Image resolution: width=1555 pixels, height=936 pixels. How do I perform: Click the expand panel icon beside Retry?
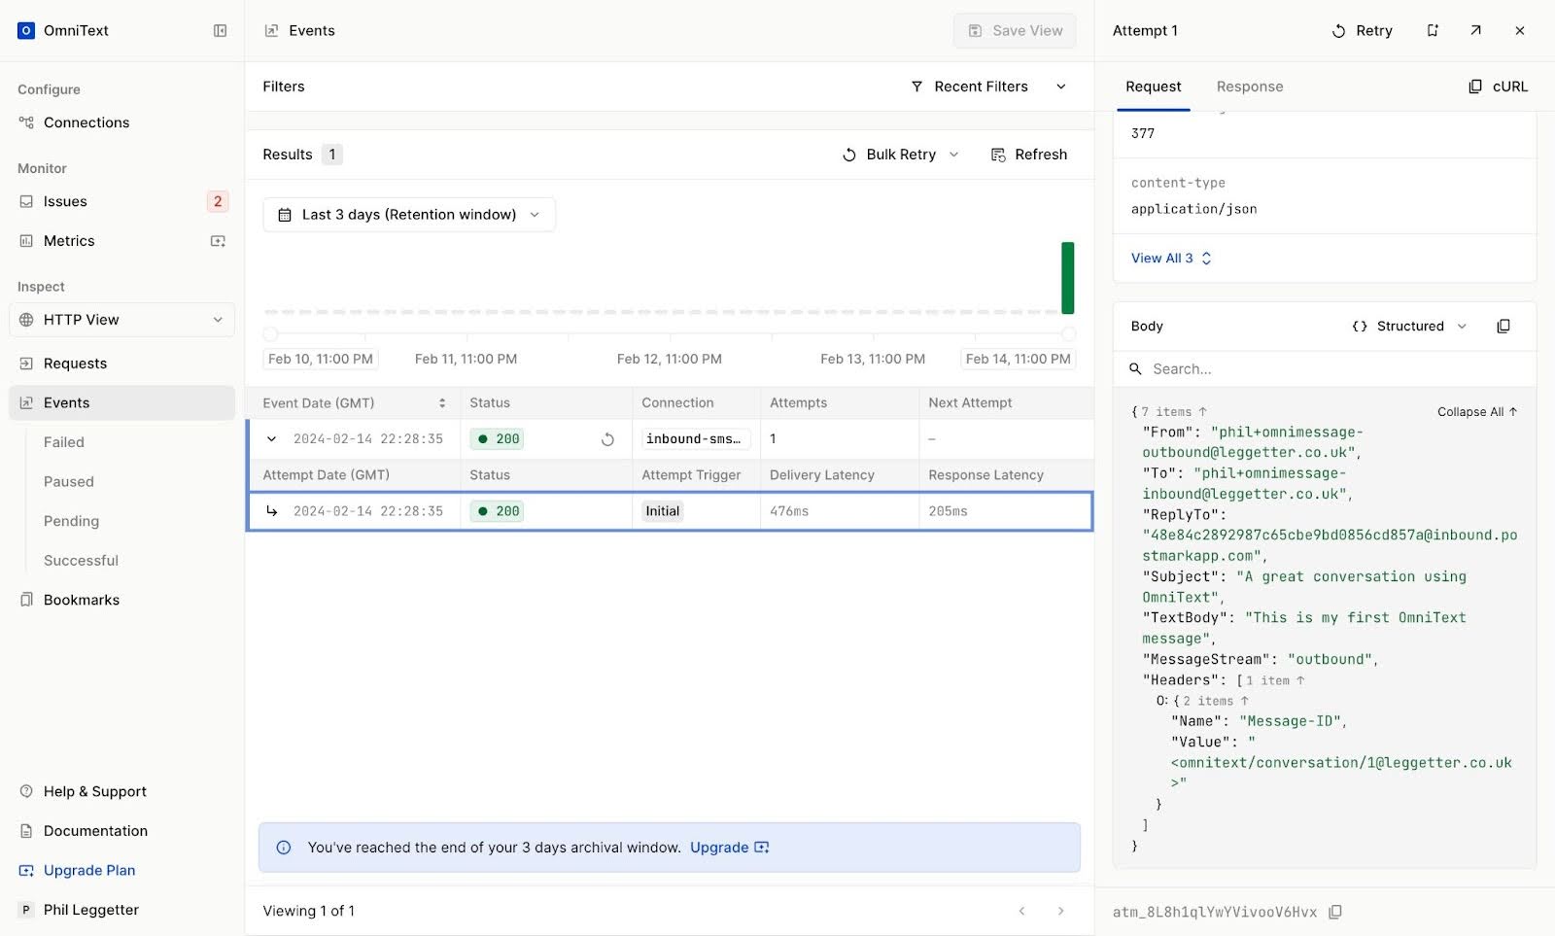coord(1433,31)
